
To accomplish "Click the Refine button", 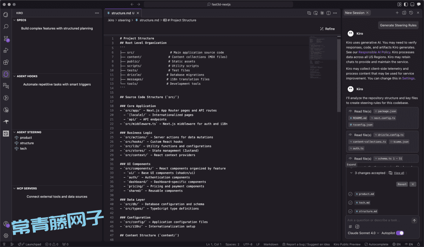I will point(327,29).
